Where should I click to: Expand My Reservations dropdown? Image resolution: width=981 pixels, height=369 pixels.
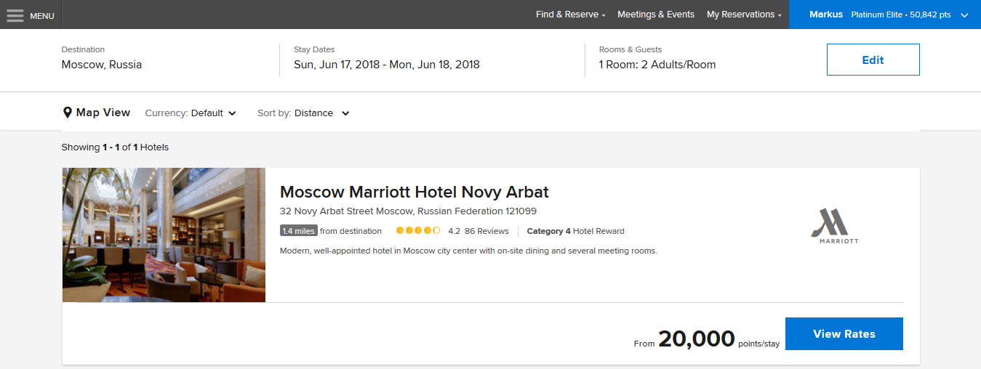(744, 15)
